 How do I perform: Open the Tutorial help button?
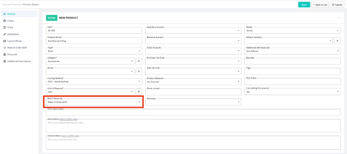click(x=337, y=4)
